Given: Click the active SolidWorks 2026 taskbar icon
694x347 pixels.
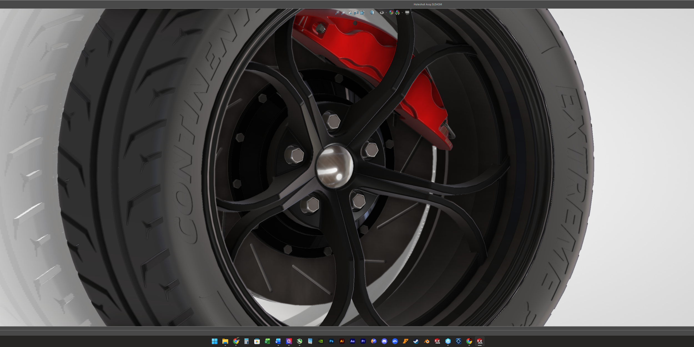Looking at the screenshot, I should pyautogui.click(x=480, y=341).
